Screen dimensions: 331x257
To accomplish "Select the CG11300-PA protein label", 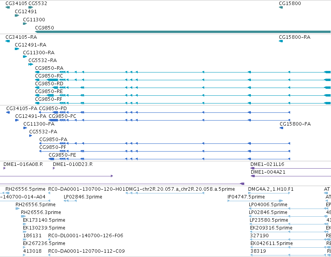I will tap(39, 124).
